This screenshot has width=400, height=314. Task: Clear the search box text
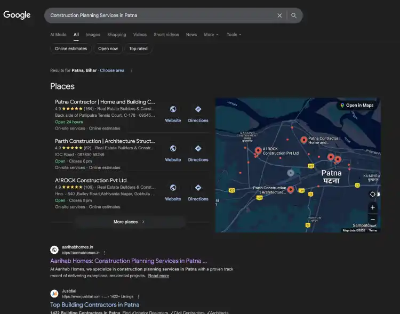(279, 15)
